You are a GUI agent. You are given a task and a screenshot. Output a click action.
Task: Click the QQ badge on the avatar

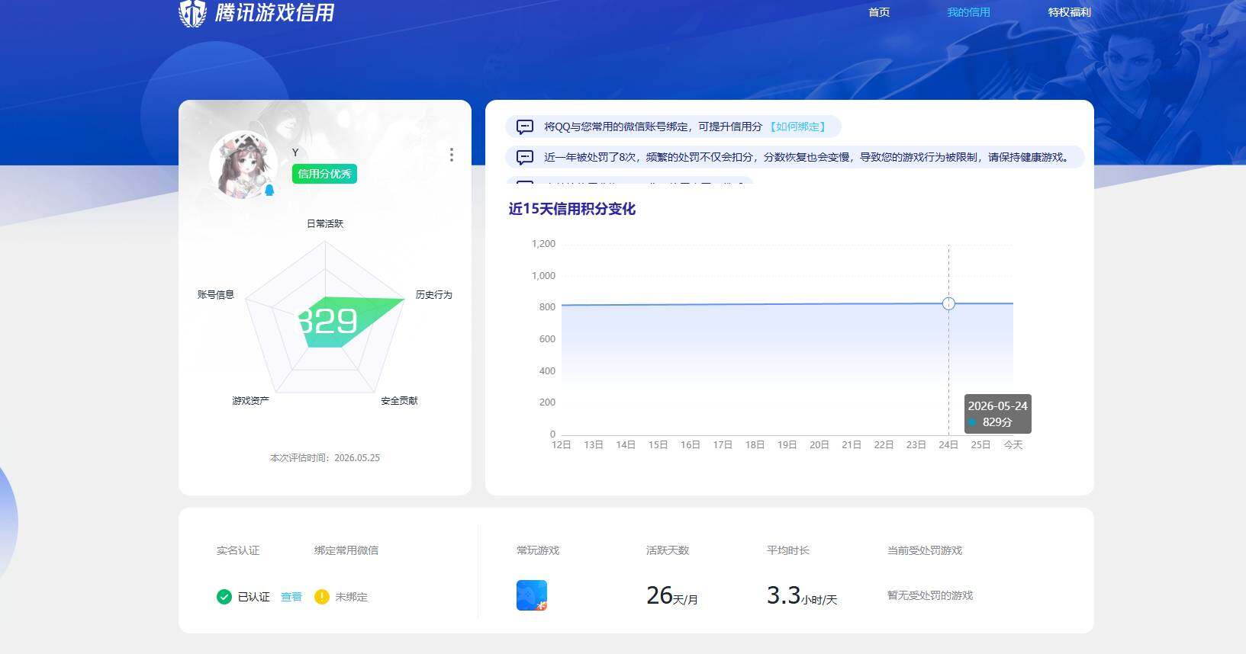click(x=269, y=190)
